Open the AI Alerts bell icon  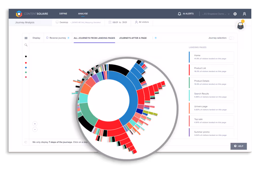point(180,14)
